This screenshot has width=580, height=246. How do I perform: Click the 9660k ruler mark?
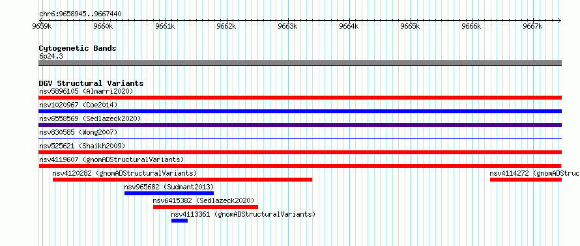coord(103,27)
